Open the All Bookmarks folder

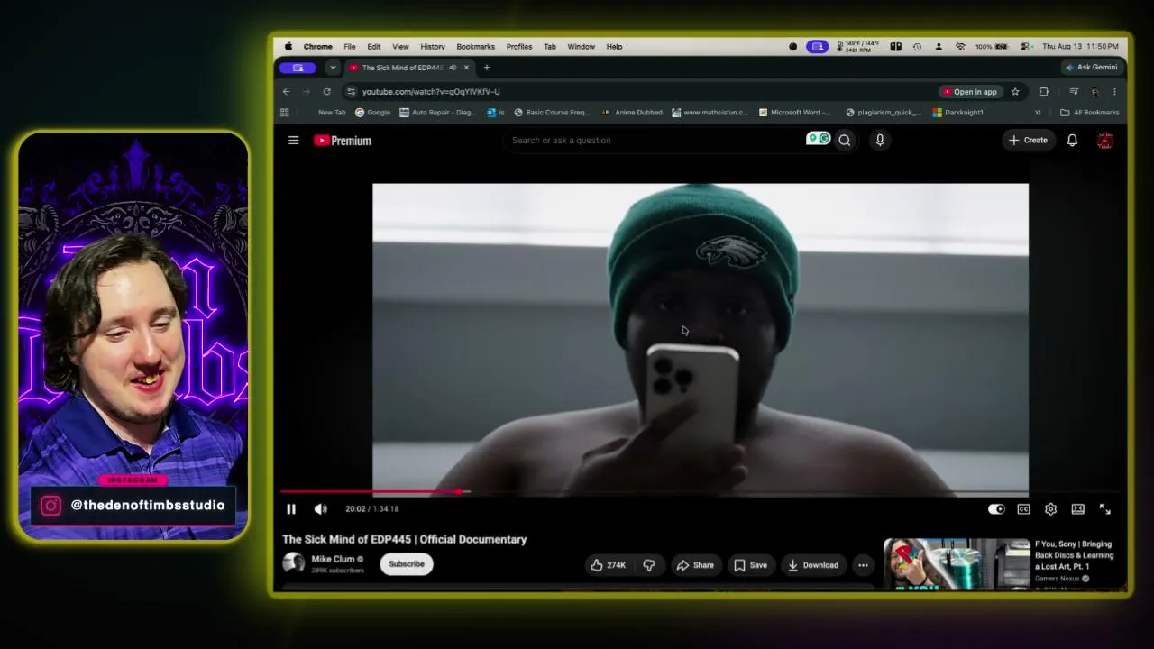click(x=1090, y=113)
